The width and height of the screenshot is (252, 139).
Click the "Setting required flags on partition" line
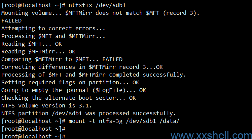click(x=70, y=82)
